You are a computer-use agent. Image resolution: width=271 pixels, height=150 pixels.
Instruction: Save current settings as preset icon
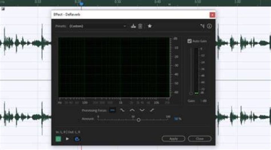click(x=133, y=26)
